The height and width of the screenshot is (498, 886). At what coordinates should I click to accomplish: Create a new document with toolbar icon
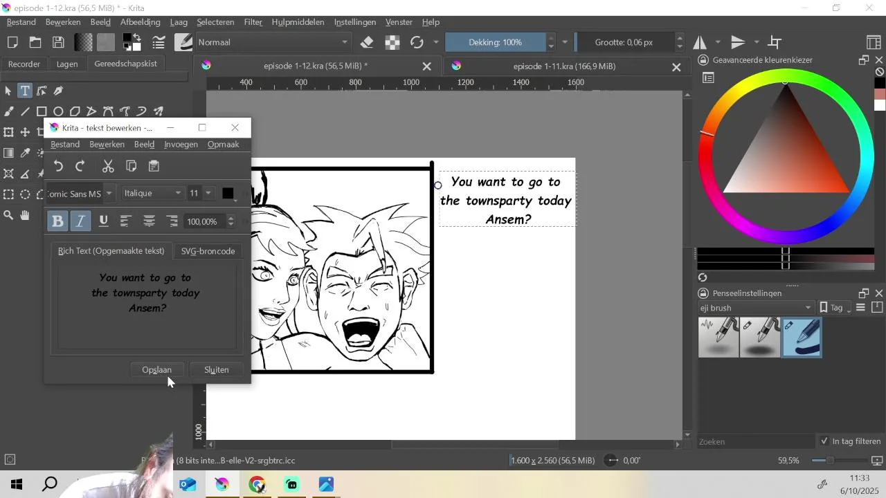(x=12, y=42)
